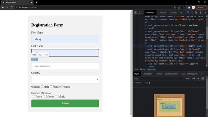Toggle the :hov element state panel
The image size is (208, 117).
pyautogui.click(x=187, y=79)
